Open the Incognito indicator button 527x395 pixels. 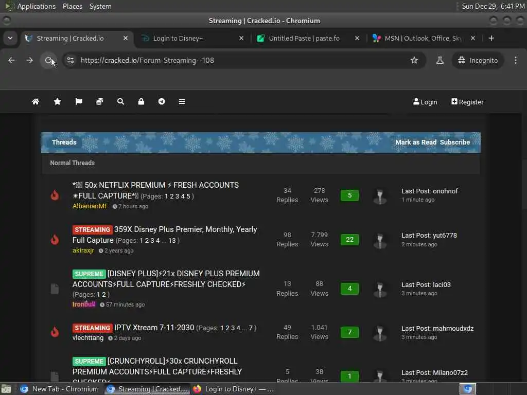[478, 60]
